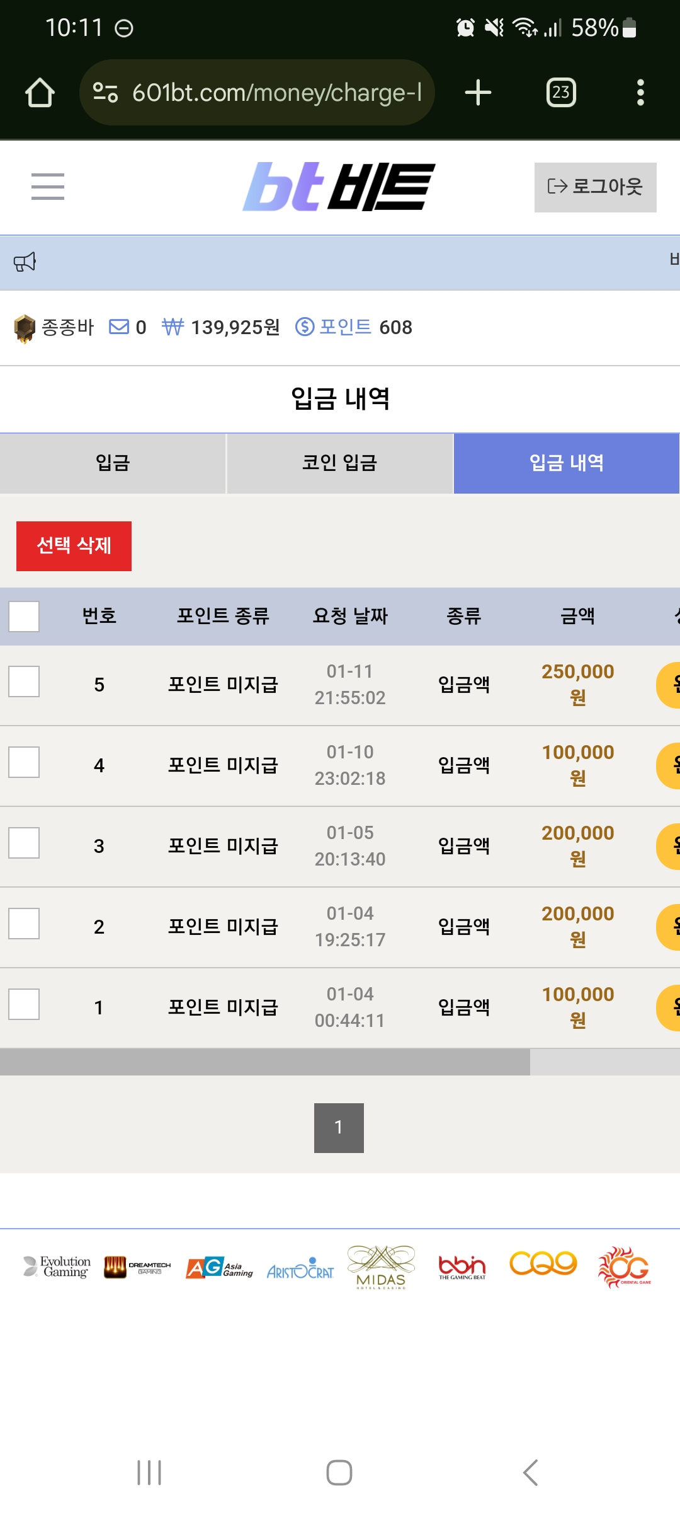Image resolution: width=680 pixels, height=1513 pixels.
Task: Click the bt 비트 site logo
Action: click(x=339, y=187)
